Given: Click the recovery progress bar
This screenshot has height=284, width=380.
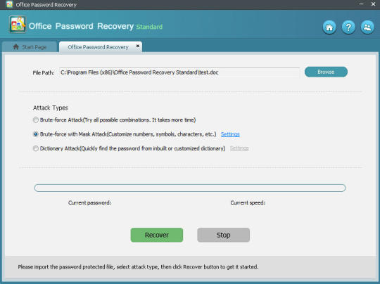Looking at the screenshot, I should pos(190,188).
